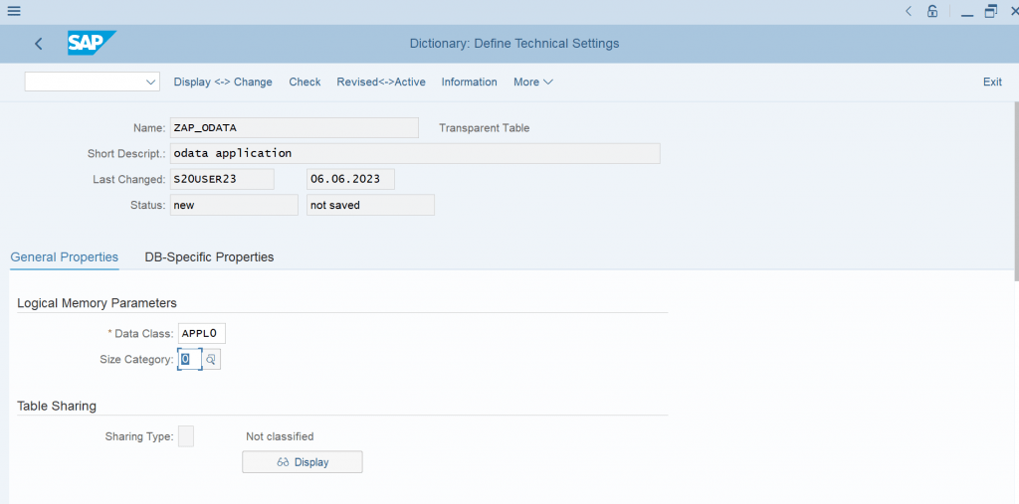Close the SAP window
The width and height of the screenshot is (1019, 504).
[1014, 11]
